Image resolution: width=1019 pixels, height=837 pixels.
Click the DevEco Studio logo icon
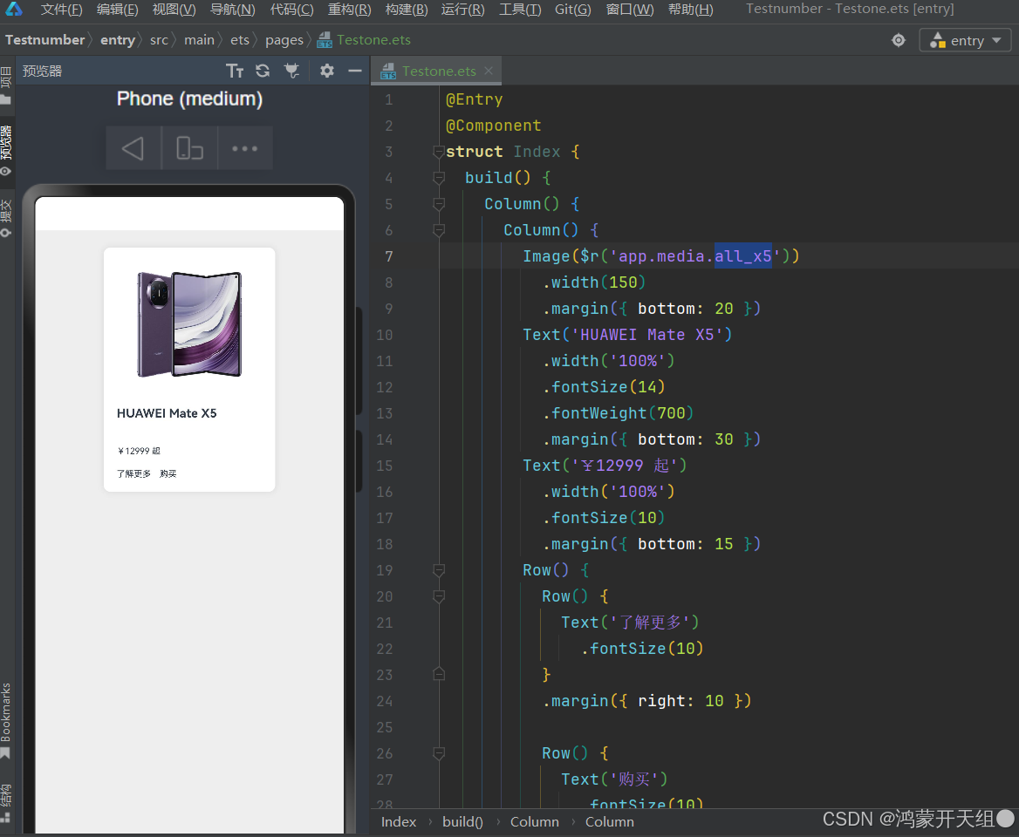14,9
